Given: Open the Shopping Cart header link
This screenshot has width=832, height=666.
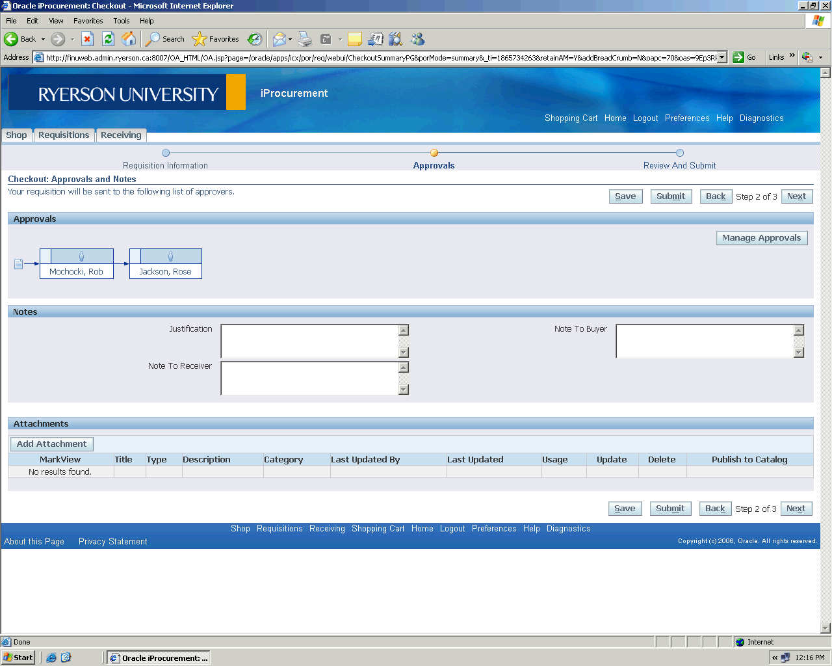Looking at the screenshot, I should 571,118.
